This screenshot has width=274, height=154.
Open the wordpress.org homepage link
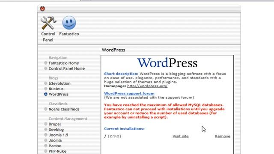[x=147, y=86]
